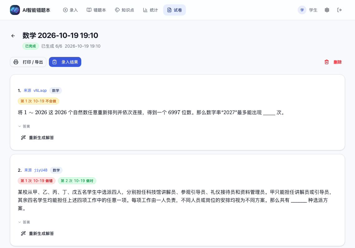Select the 试卷 tab
355x248 pixels.
(x=175, y=10)
